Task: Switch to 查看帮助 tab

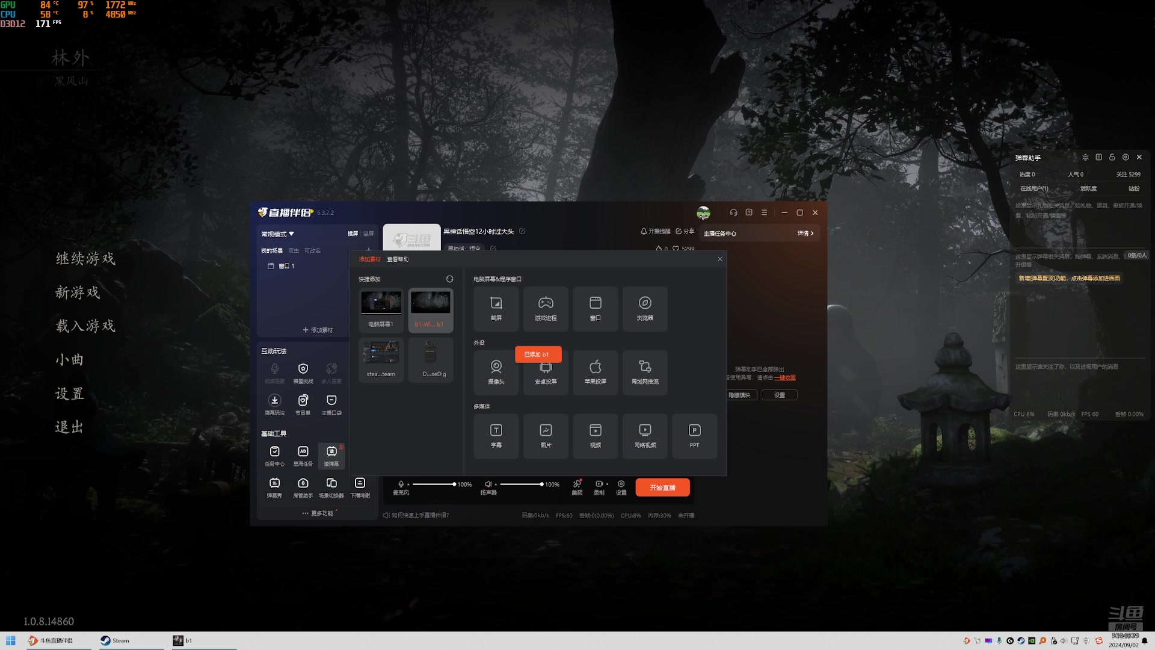Action: coord(398,259)
